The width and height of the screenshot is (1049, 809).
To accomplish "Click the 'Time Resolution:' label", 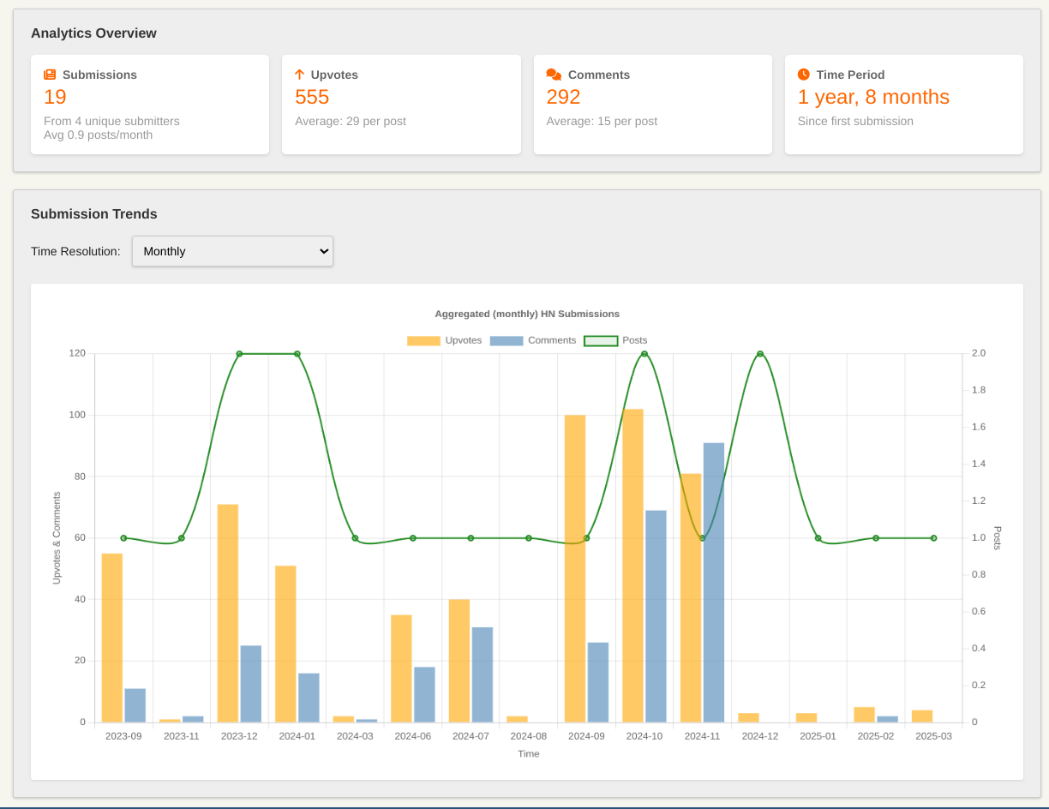I will point(75,251).
